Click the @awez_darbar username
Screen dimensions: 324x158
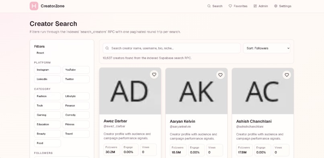tap(114, 126)
